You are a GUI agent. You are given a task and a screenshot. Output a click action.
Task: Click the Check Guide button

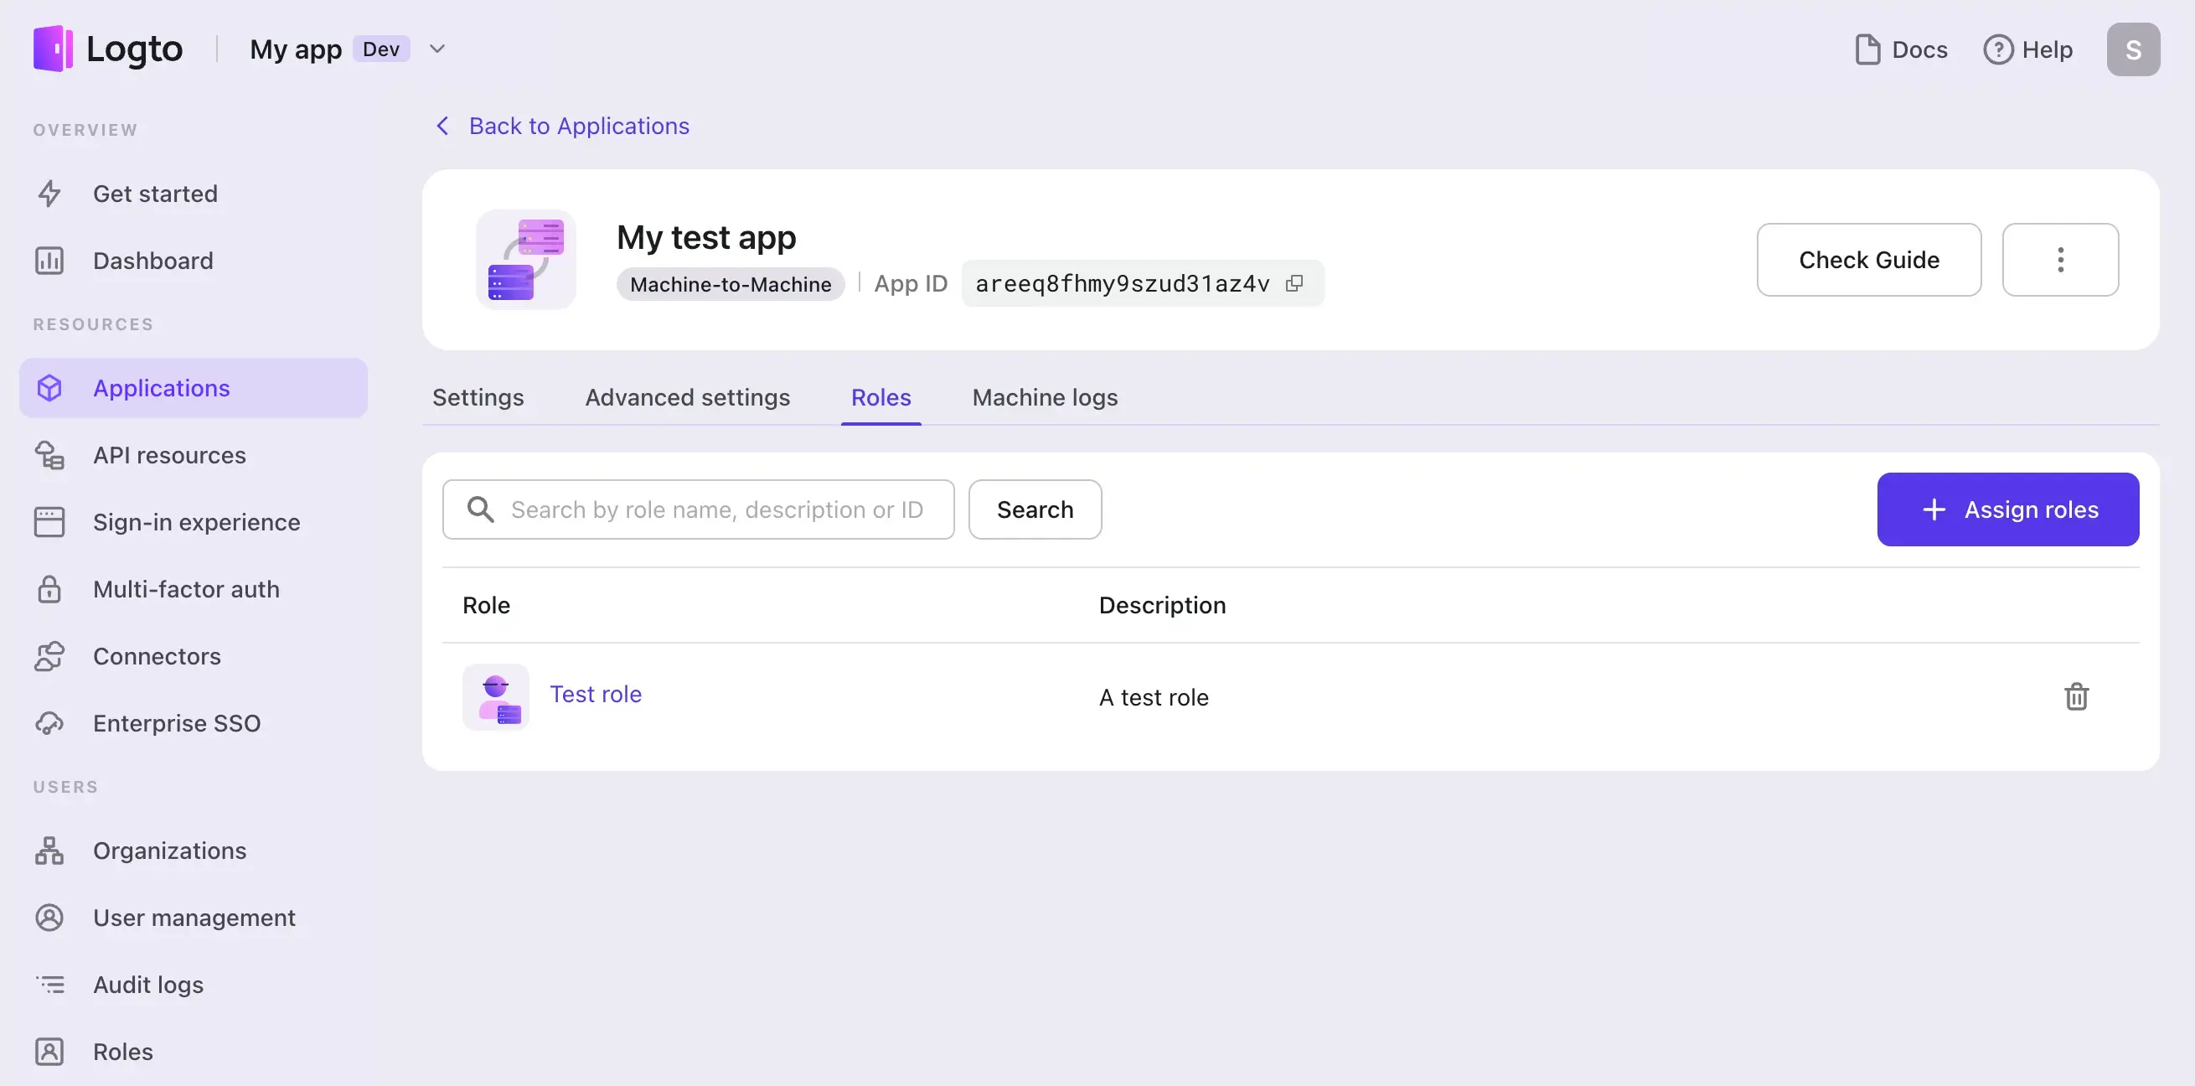pyautogui.click(x=1869, y=259)
